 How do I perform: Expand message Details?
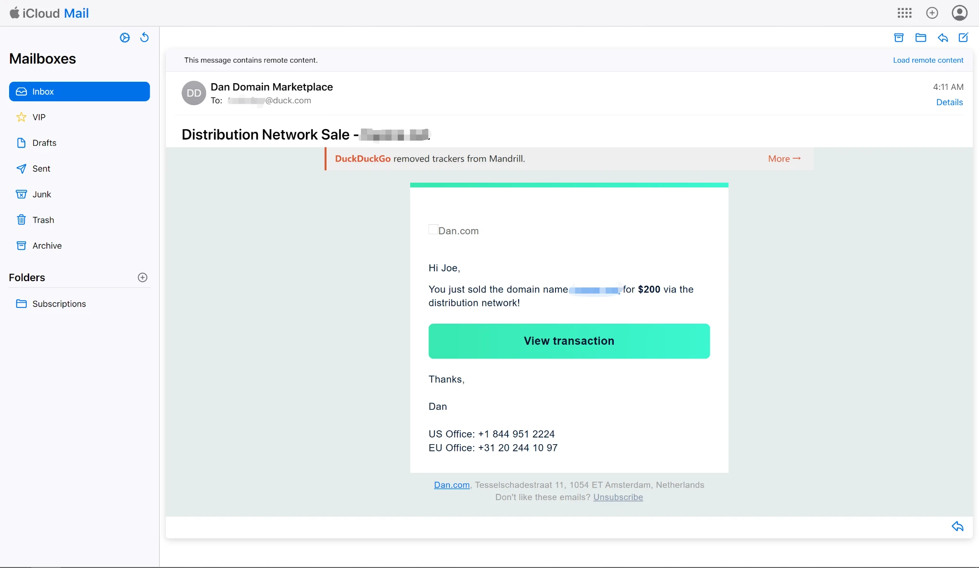949,102
